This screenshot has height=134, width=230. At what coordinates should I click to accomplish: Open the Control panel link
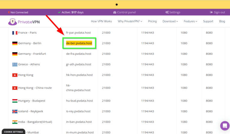(124, 12)
